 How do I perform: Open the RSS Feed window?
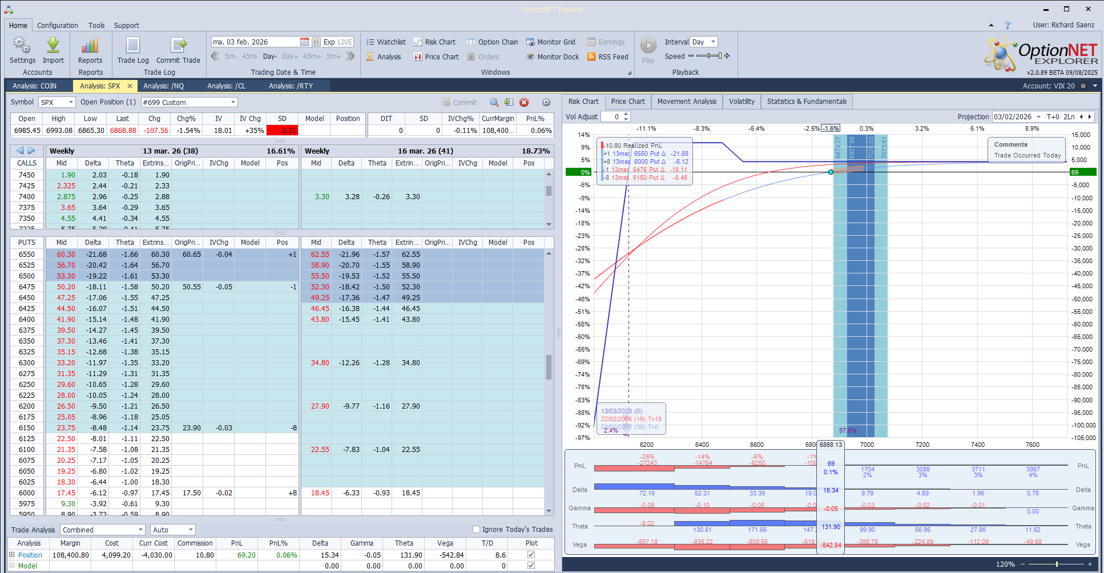tap(607, 57)
